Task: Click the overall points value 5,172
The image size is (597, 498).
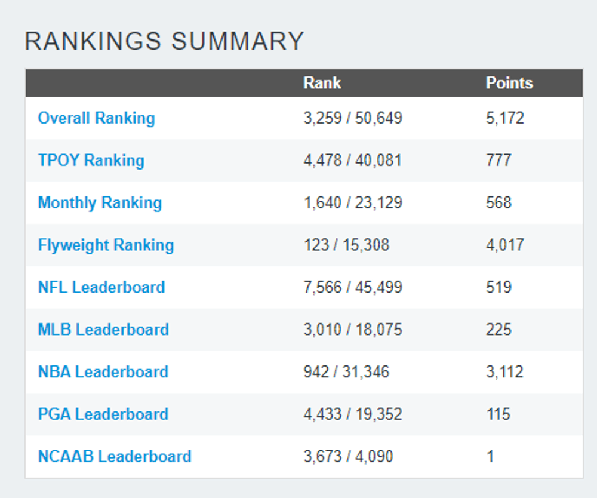Action: click(504, 118)
